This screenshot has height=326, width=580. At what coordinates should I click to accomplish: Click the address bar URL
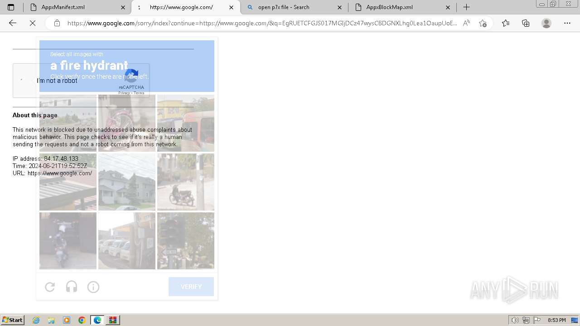tap(262, 23)
